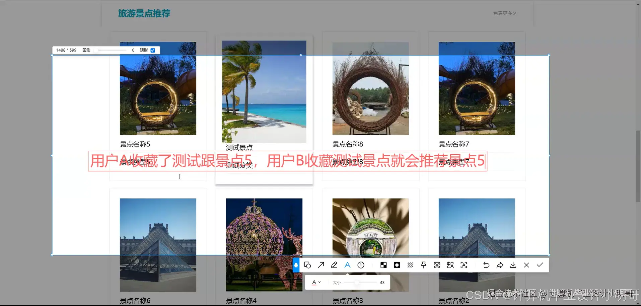Cancel the screenshot with the X button
This screenshot has width=641, height=306.
526,265
